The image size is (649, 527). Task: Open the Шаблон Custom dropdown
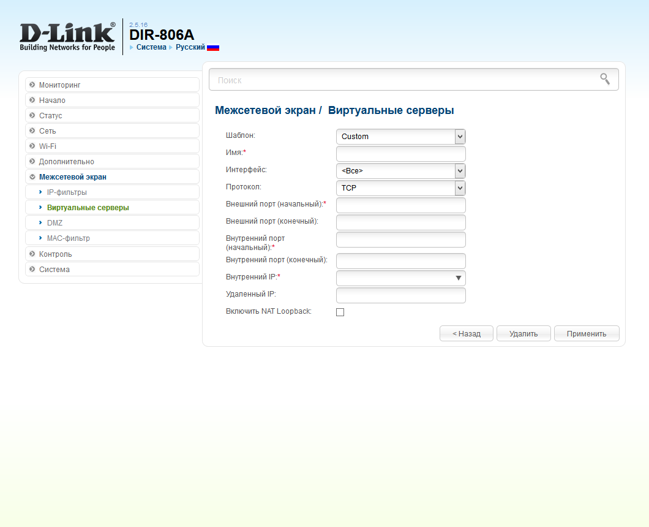click(400, 137)
